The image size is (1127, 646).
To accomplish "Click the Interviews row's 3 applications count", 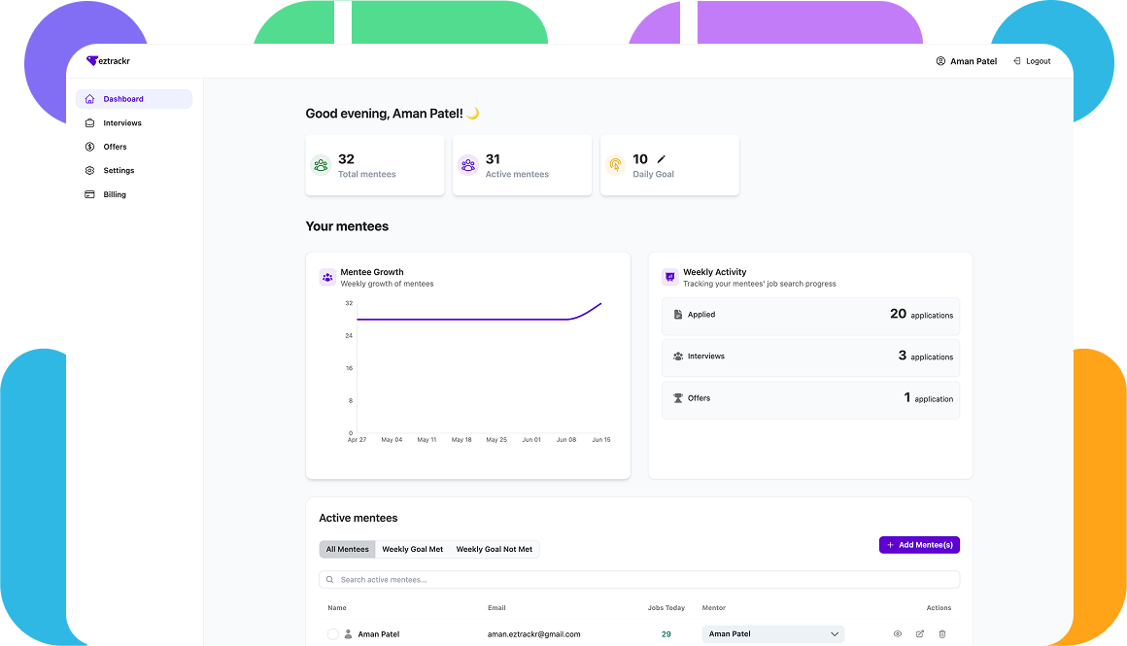I will [926, 356].
